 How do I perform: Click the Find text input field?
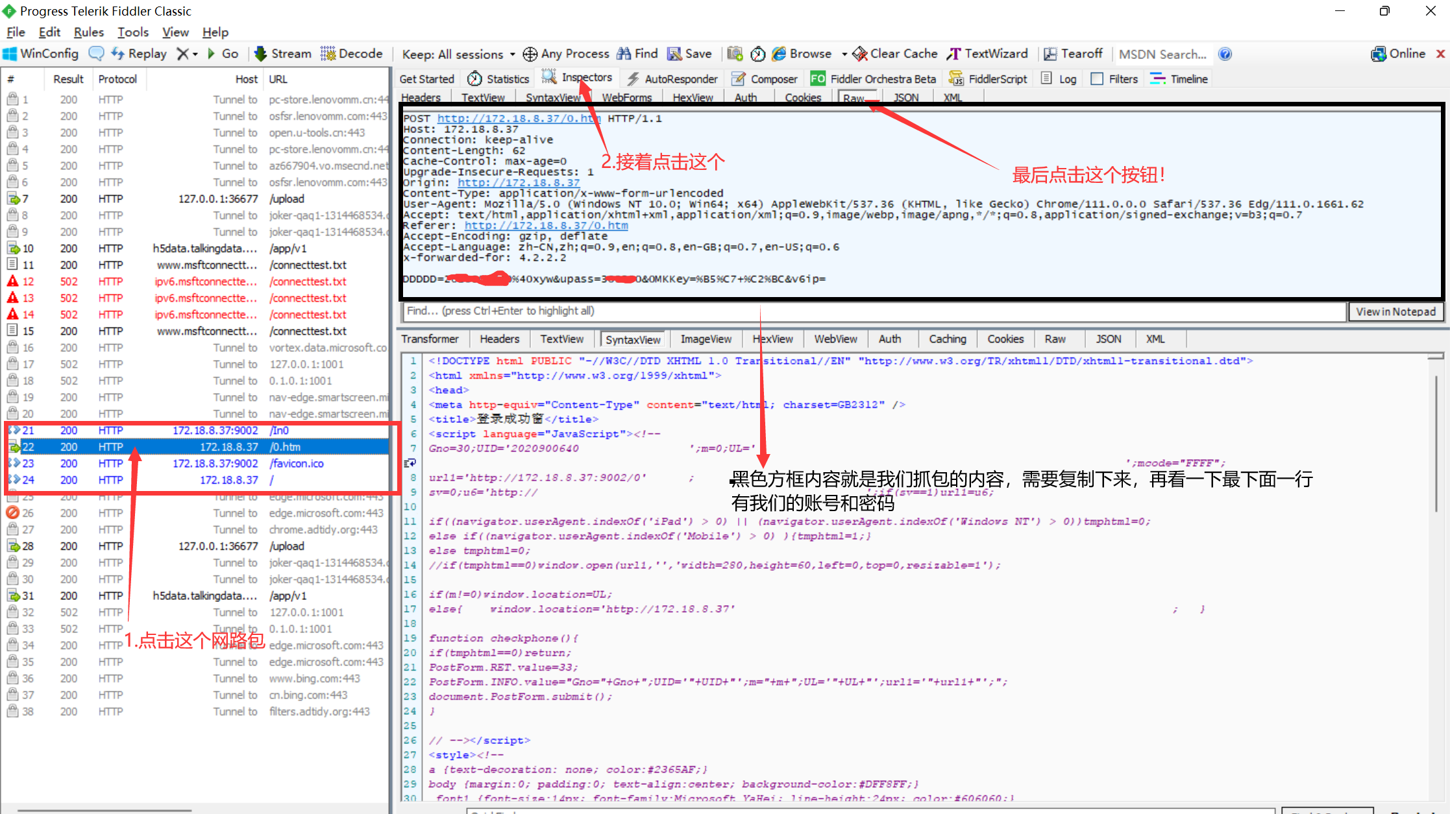874,311
